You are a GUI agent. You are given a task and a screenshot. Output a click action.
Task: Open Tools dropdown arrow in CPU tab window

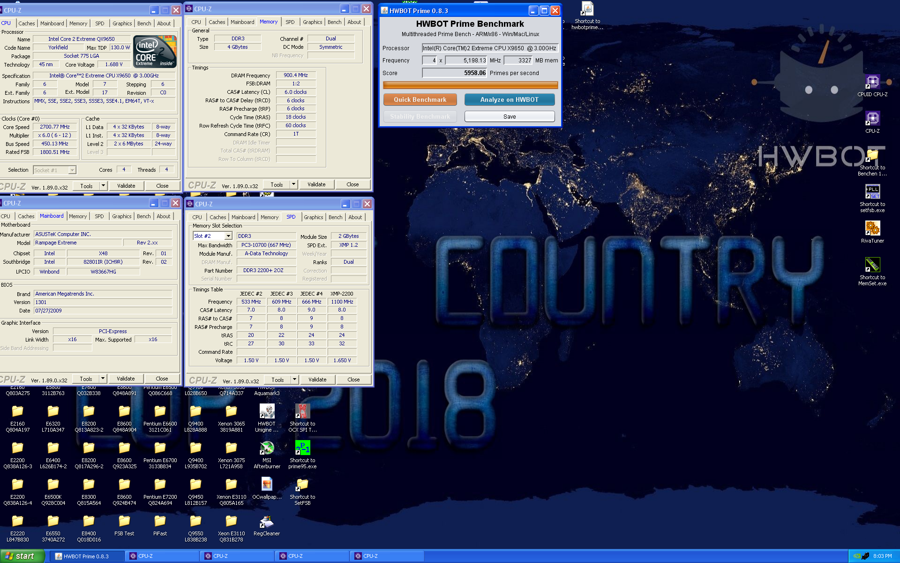click(x=103, y=186)
